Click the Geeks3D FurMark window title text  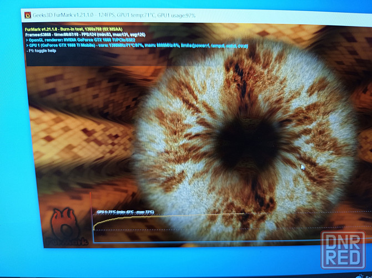[114, 16]
